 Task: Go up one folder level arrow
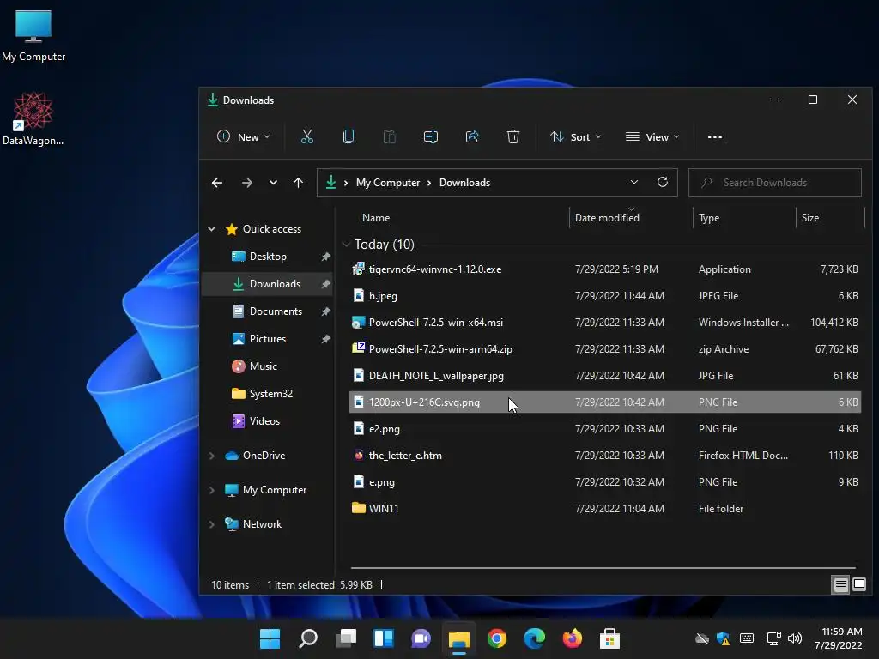point(298,183)
